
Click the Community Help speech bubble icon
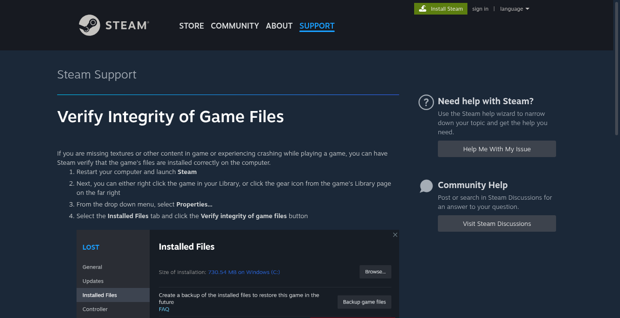(x=426, y=186)
